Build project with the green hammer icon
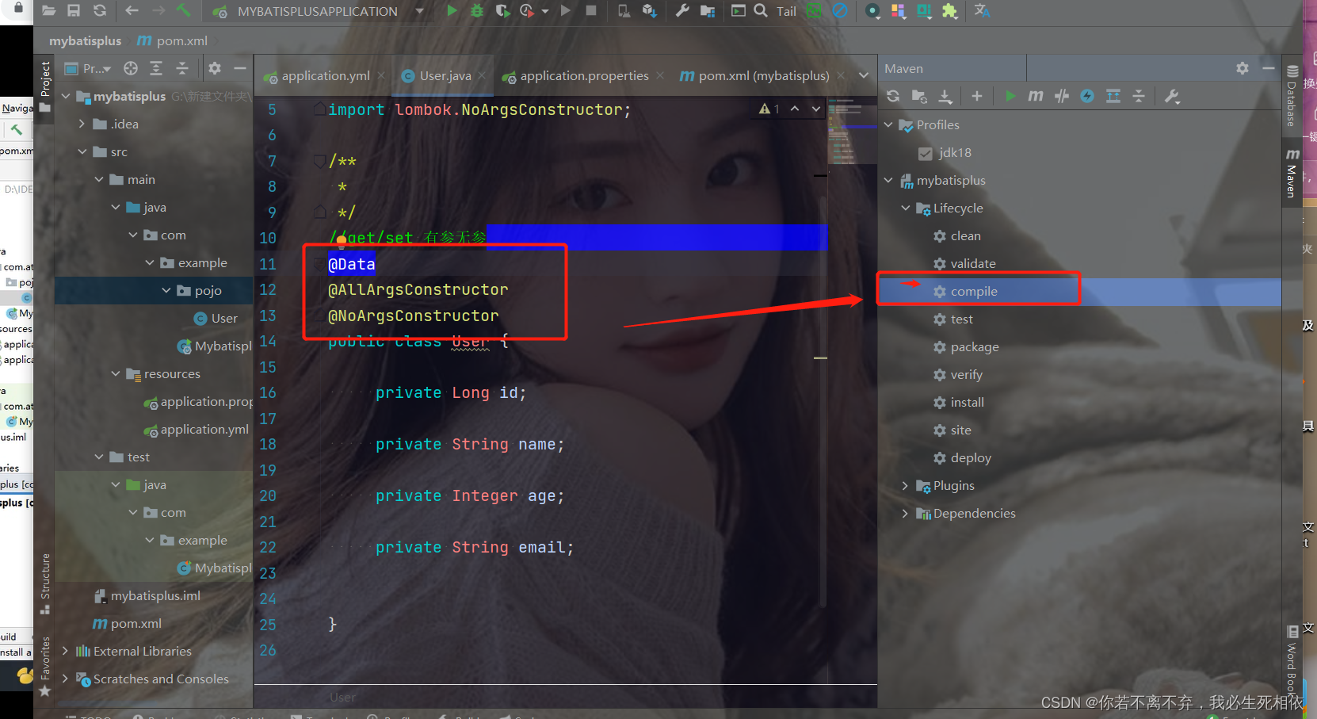 (184, 10)
